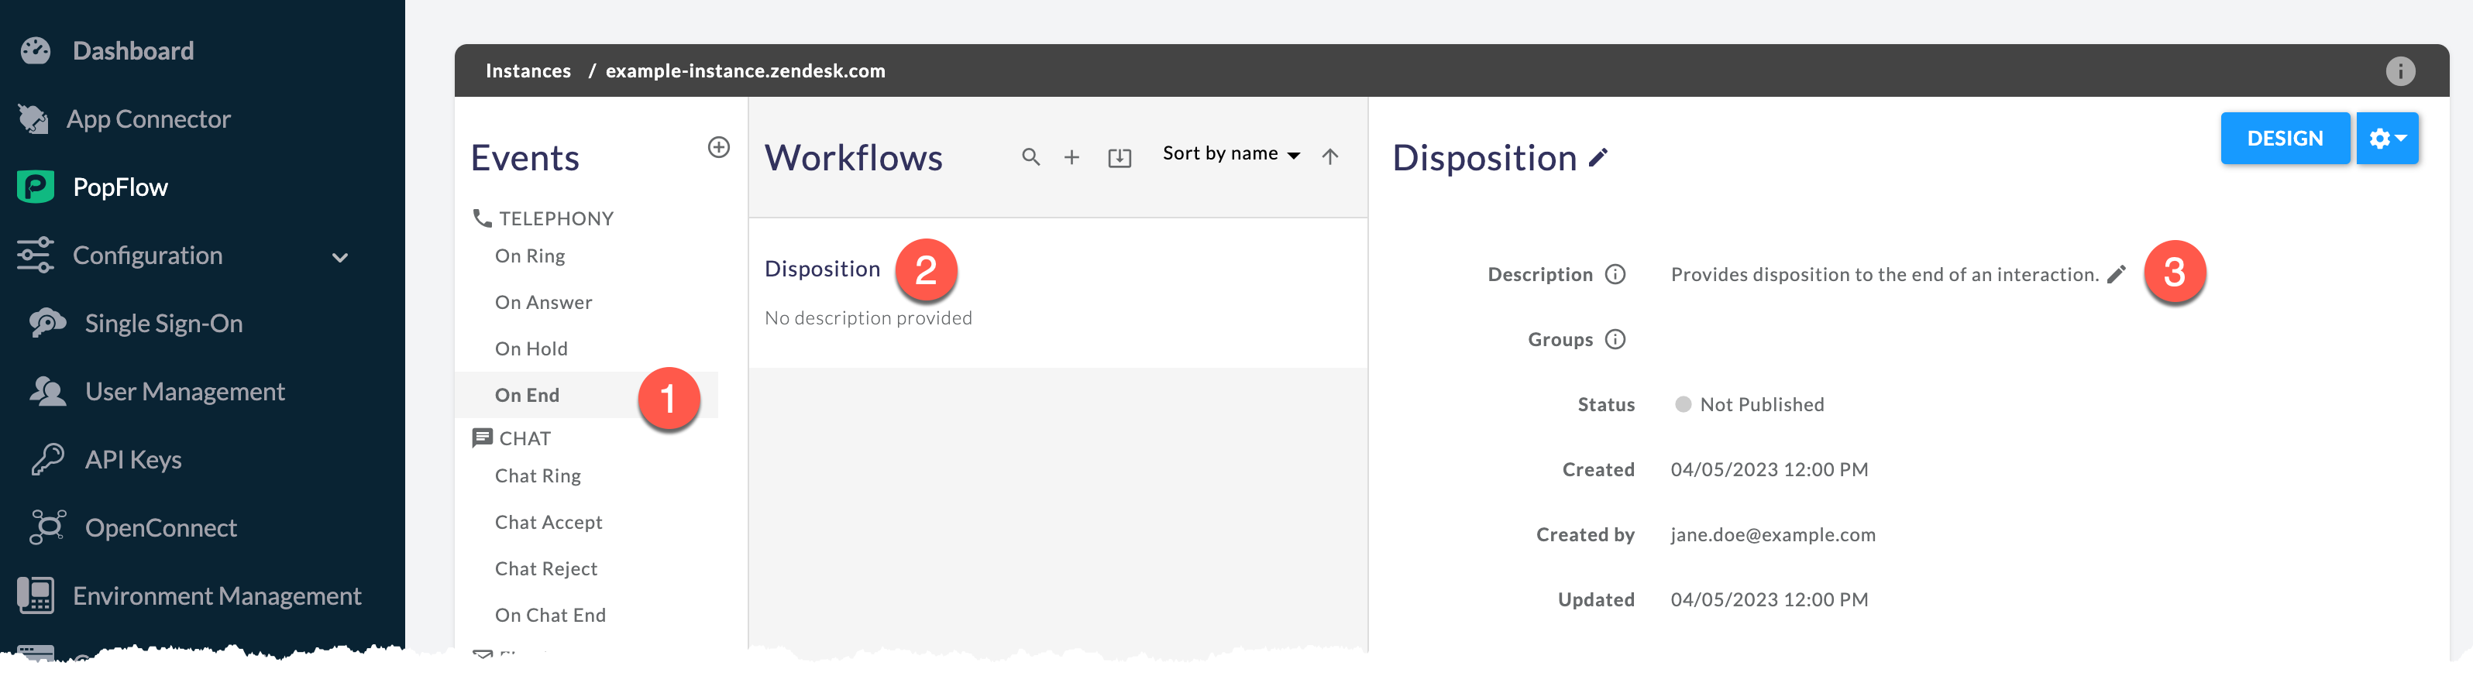
Task: Click example-instance.zendesk.com breadcrumb
Action: coord(745,71)
